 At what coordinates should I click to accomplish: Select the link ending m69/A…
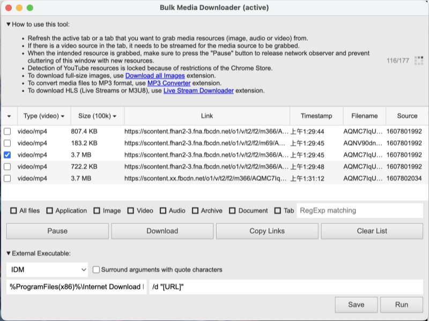(205, 143)
